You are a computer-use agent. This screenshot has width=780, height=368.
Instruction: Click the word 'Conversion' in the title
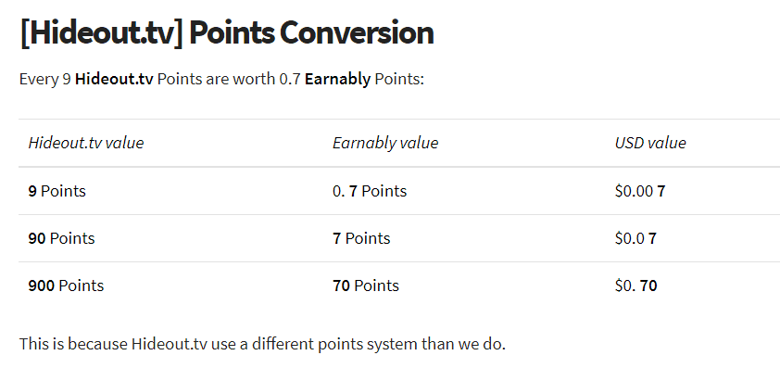[x=357, y=33]
